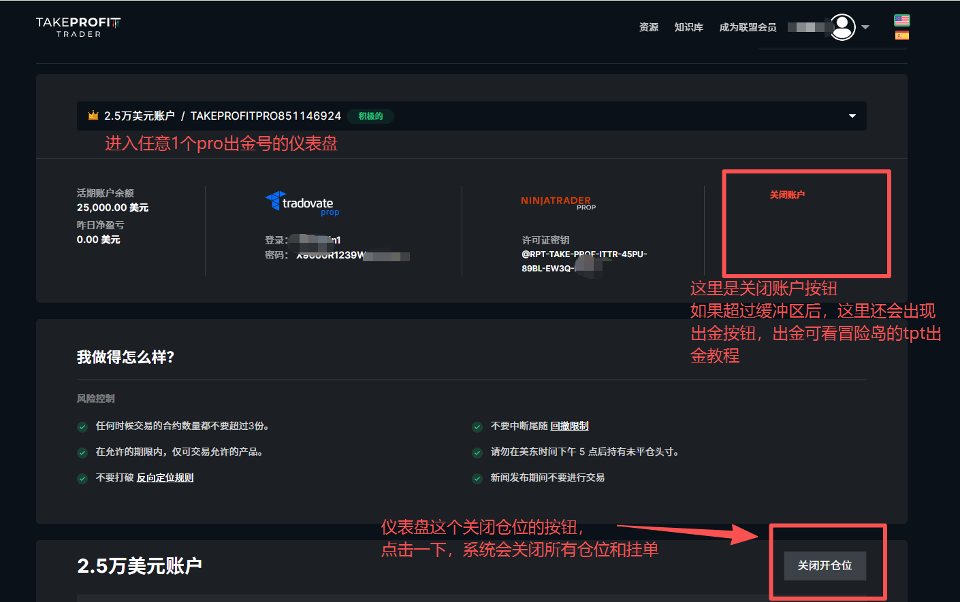Image resolution: width=960 pixels, height=602 pixels.
Task: Click the 风险控制 section label
Action: click(x=95, y=399)
